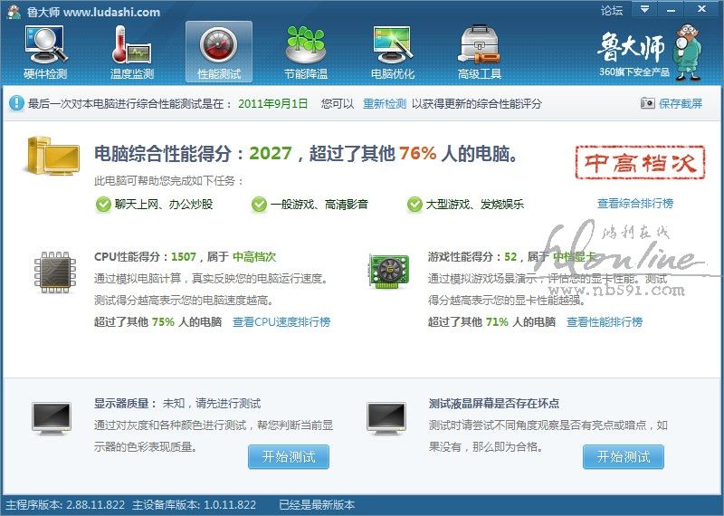Click the monitor icon beside dead pixel test
Viewport: 724px width, 516px height.
coord(386,418)
